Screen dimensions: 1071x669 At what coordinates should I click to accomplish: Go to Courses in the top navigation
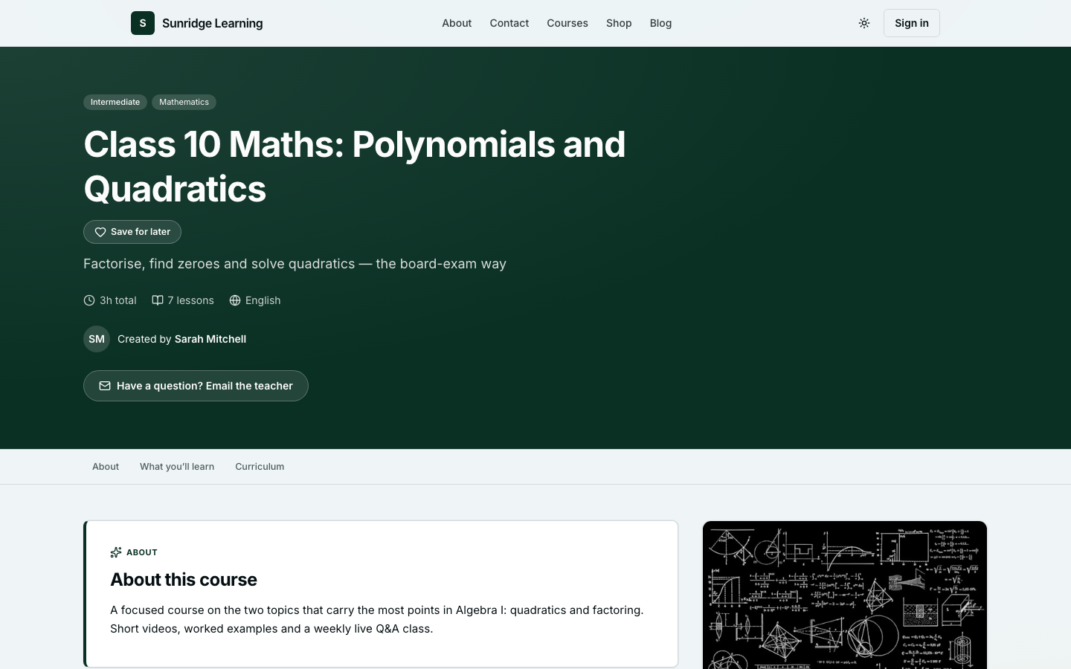tap(567, 23)
